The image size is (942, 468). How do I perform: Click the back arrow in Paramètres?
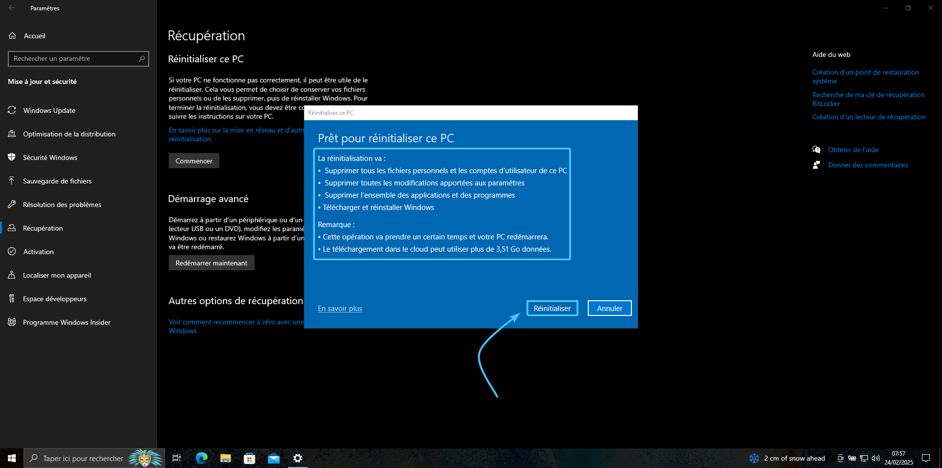12,8
